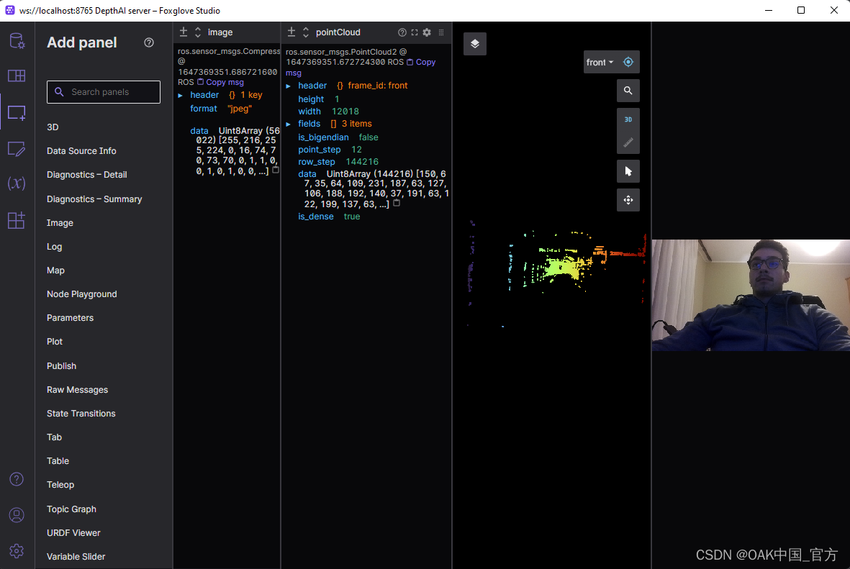Open the front camera view dropdown
The image size is (850, 569).
tap(600, 62)
